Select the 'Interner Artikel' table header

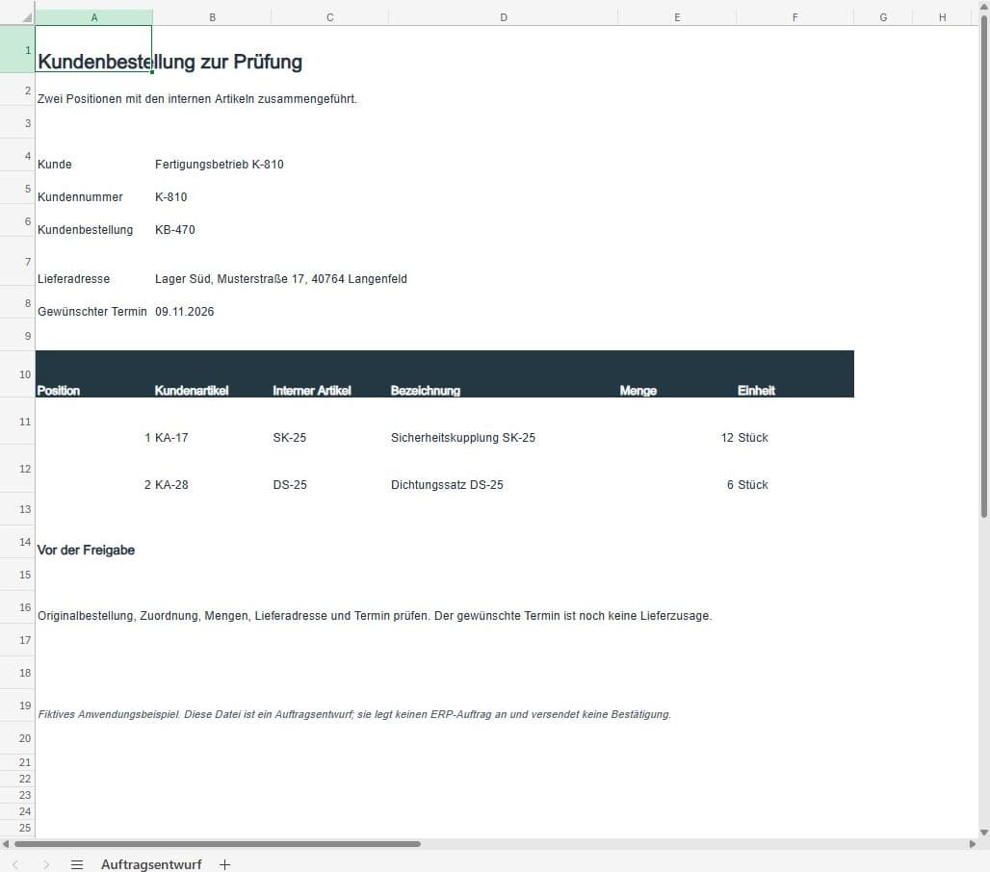pos(312,391)
